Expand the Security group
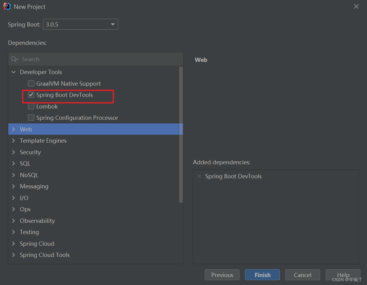The height and width of the screenshot is (285, 367). (13, 152)
